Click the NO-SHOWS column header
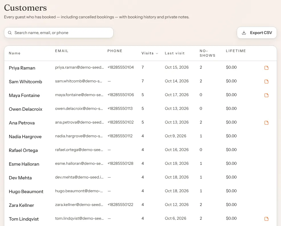The width and height of the screenshot is (281, 226). point(207,53)
